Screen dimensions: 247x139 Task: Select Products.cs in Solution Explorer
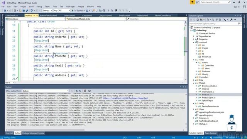click(207, 95)
